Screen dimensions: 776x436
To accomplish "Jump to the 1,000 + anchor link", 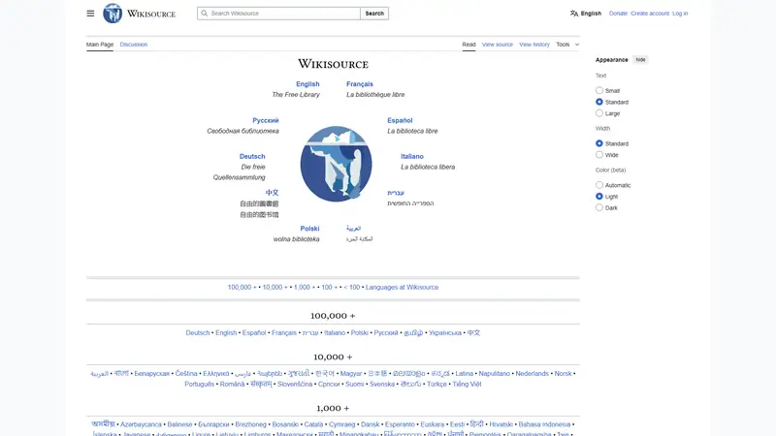I will click(305, 287).
